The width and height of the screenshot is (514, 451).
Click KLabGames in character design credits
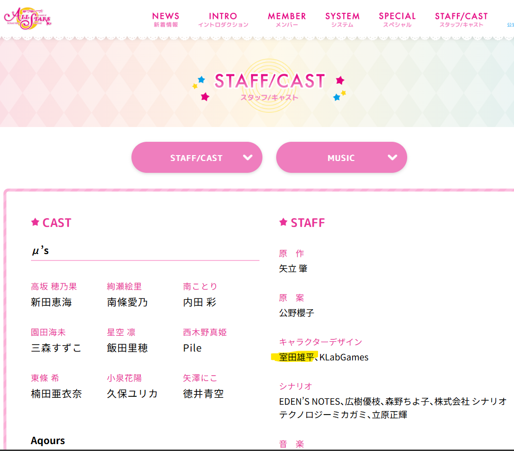344,357
